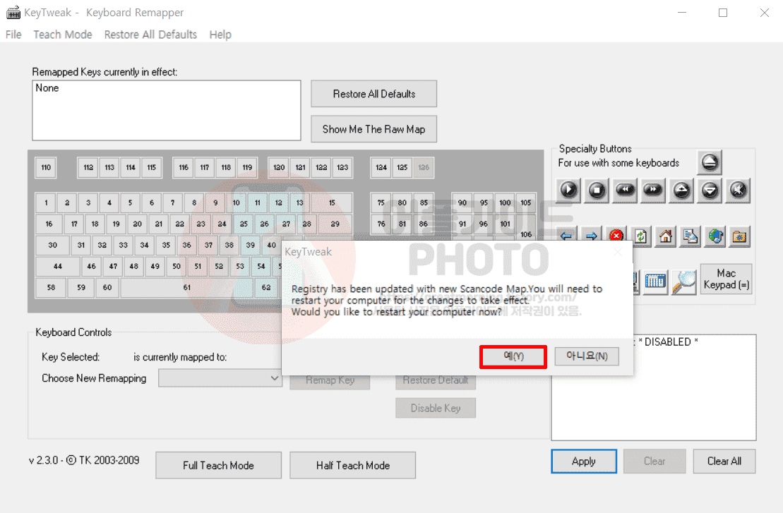The image size is (783, 513).
Task: Select the browser Back arrow button
Action: [x=567, y=236]
